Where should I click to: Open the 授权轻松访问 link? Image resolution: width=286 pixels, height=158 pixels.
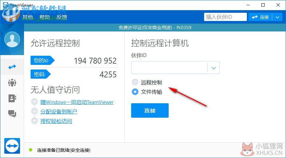click(x=56, y=121)
